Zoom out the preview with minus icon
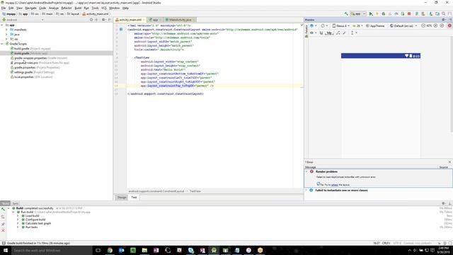The width and height of the screenshot is (453, 255). click(423, 25)
